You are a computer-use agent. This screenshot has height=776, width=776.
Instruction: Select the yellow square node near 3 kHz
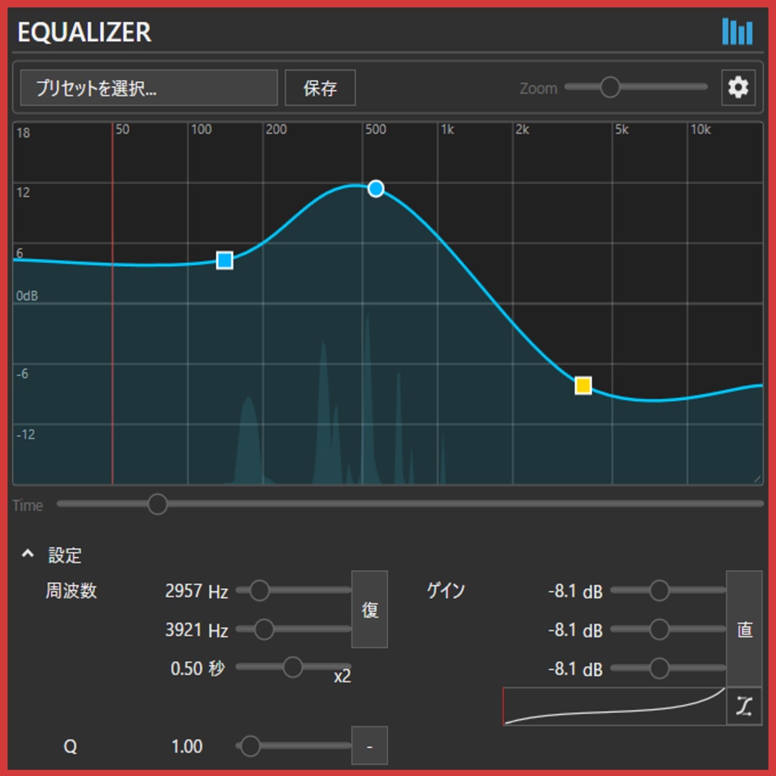[583, 385]
